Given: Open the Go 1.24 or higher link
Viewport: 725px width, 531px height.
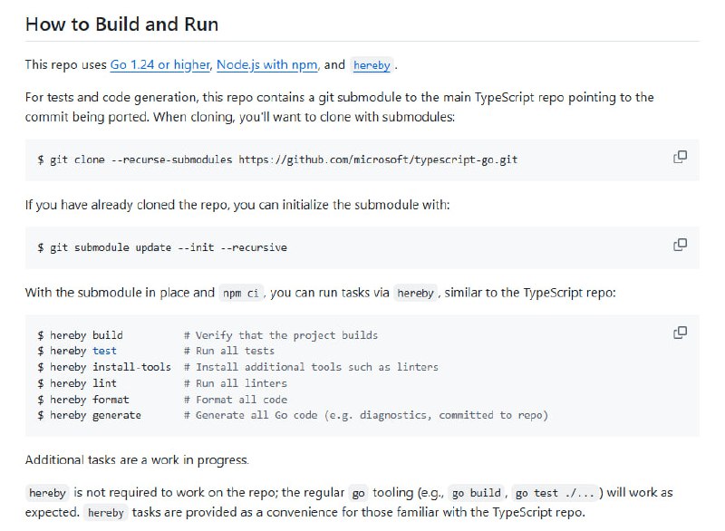Looking at the screenshot, I should [x=159, y=64].
